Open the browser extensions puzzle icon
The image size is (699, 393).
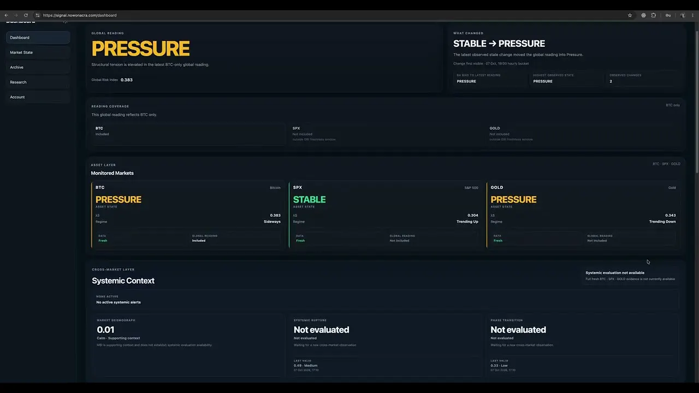click(653, 15)
